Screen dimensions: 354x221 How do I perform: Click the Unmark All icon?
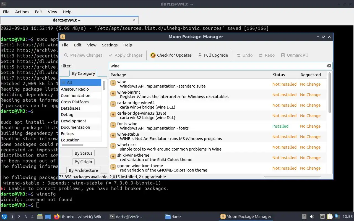click(283, 55)
